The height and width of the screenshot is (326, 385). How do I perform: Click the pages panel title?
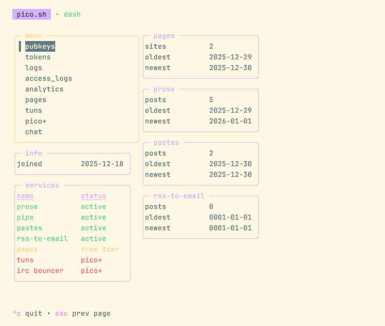tap(164, 35)
